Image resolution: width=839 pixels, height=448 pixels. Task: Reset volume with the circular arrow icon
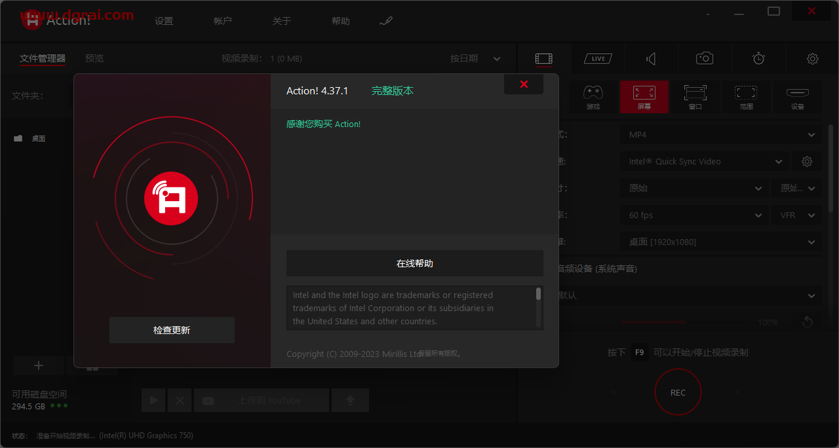click(808, 322)
